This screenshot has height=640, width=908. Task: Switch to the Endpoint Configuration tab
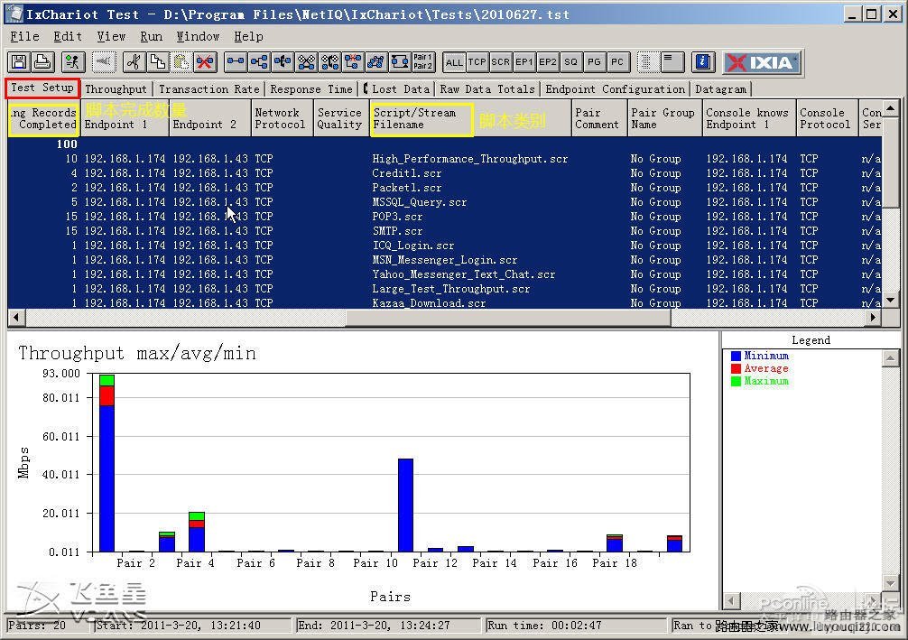coord(615,89)
